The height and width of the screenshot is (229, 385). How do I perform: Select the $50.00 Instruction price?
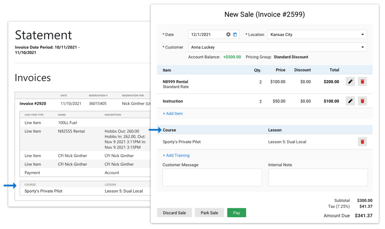tap(279, 101)
